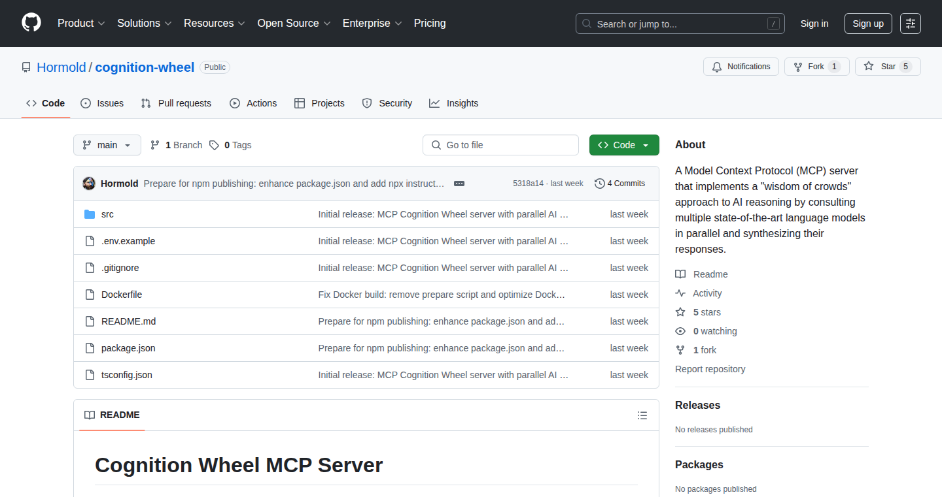Expand the Solutions menu

[x=145, y=23]
